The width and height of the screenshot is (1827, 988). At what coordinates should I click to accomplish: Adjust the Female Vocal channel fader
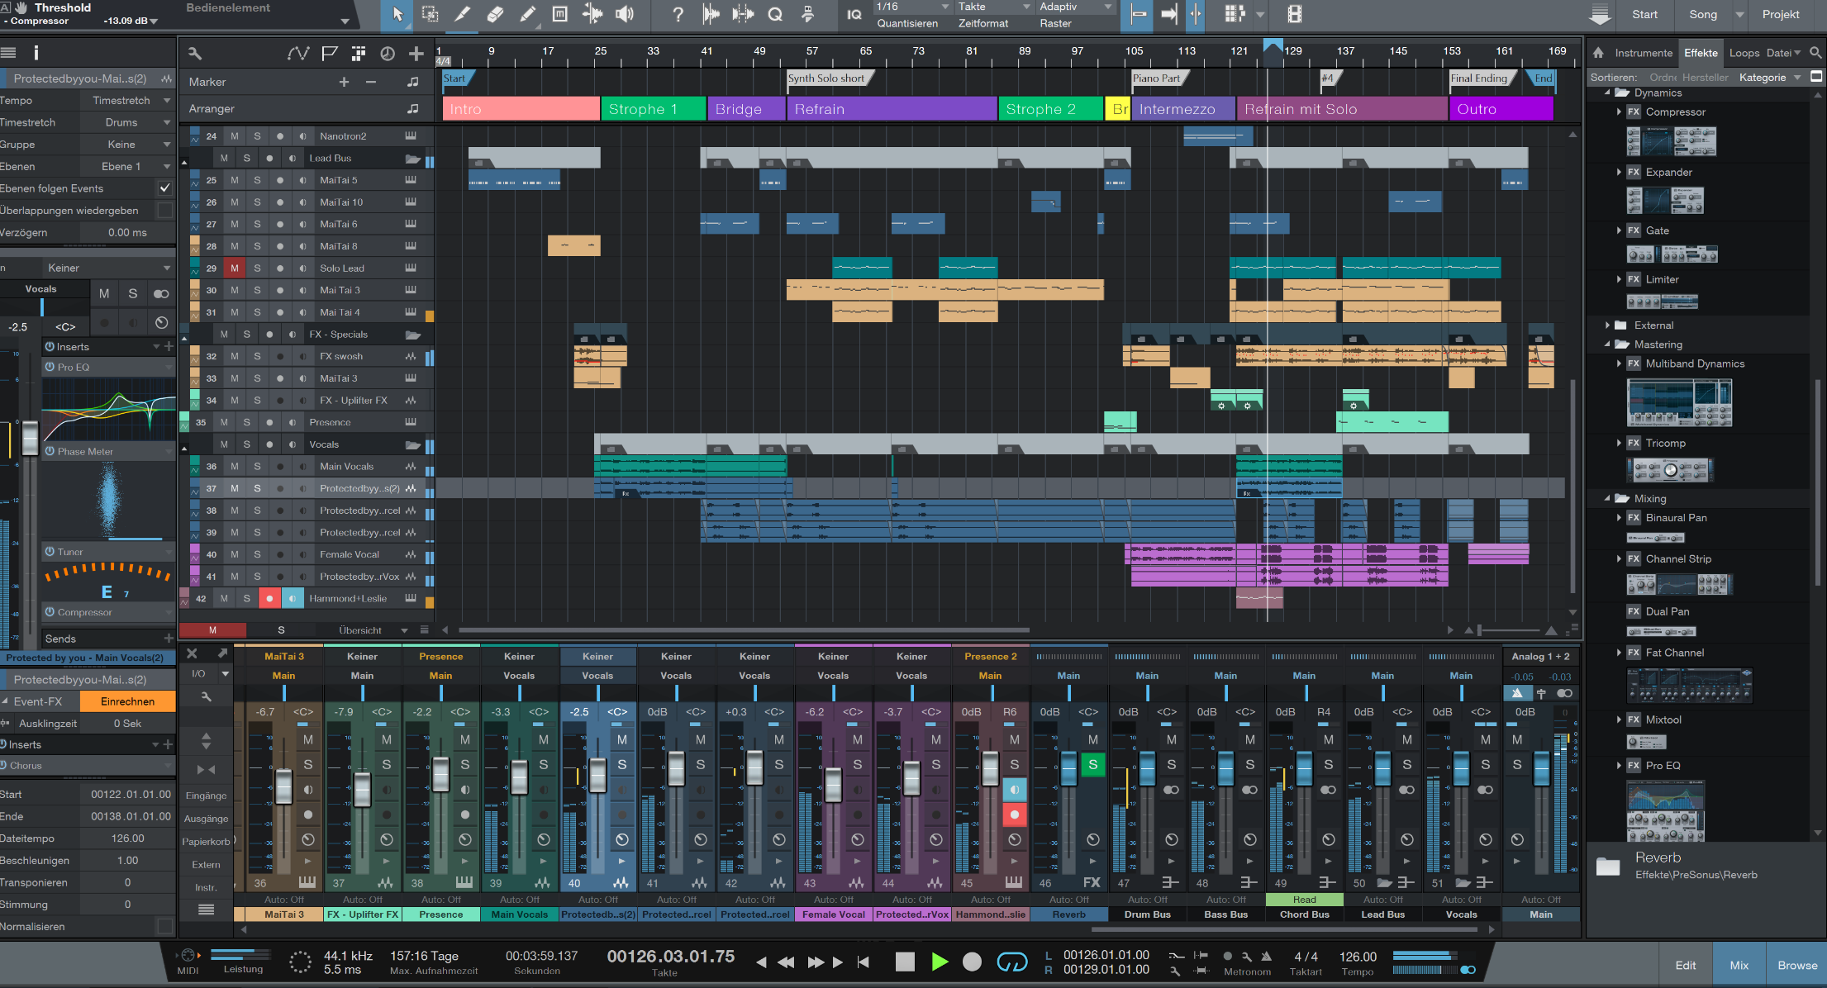pos(833,785)
